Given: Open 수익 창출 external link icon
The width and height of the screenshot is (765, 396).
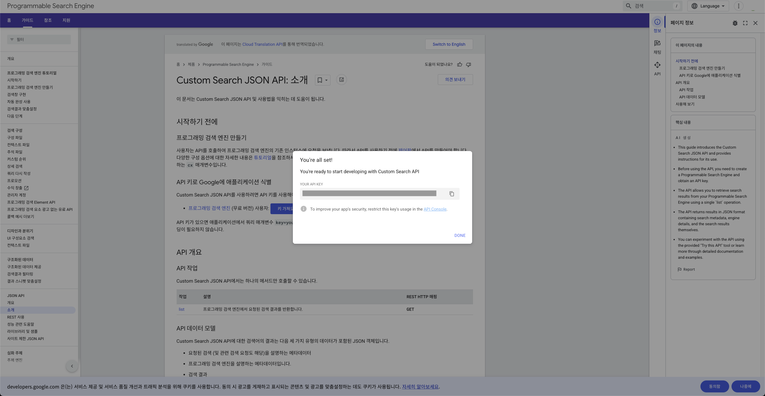Looking at the screenshot, I should coord(26,188).
